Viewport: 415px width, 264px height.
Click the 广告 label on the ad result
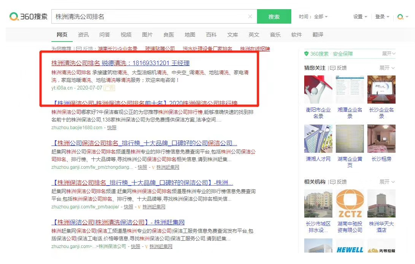(109, 88)
